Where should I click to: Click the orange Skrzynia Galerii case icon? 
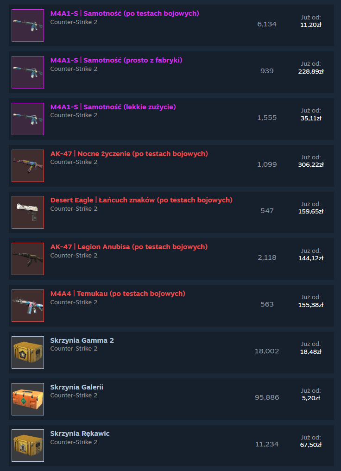[28, 399]
